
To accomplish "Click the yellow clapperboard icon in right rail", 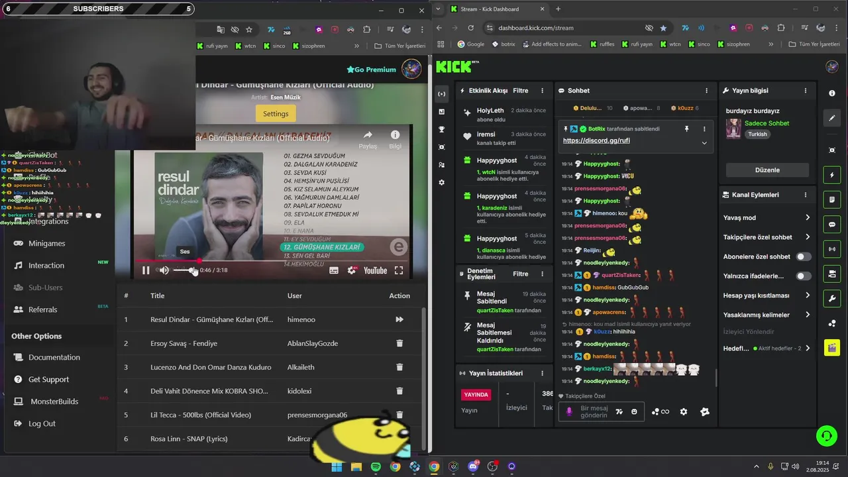I will [x=832, y=348].
